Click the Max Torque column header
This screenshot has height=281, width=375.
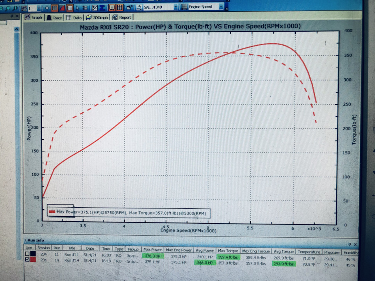pyautogui.click(x=228, y=251)
